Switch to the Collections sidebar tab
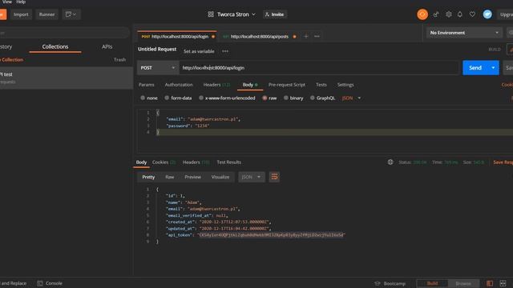 tap(55, 46)
